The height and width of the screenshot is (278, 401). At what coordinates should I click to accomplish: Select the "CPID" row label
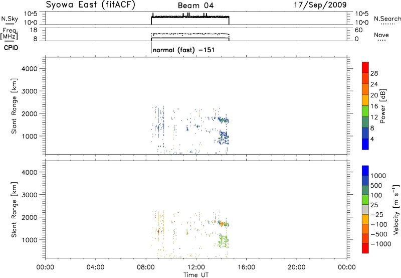pos(11,48)
